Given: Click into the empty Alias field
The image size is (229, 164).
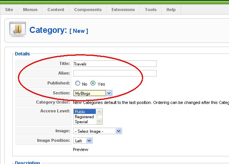Looking at the screenshot, I should pos(115,73).
